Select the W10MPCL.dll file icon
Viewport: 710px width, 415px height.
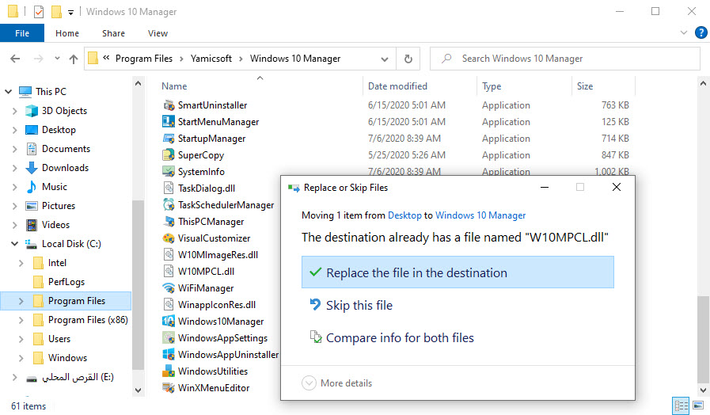[x=169, y=272]
